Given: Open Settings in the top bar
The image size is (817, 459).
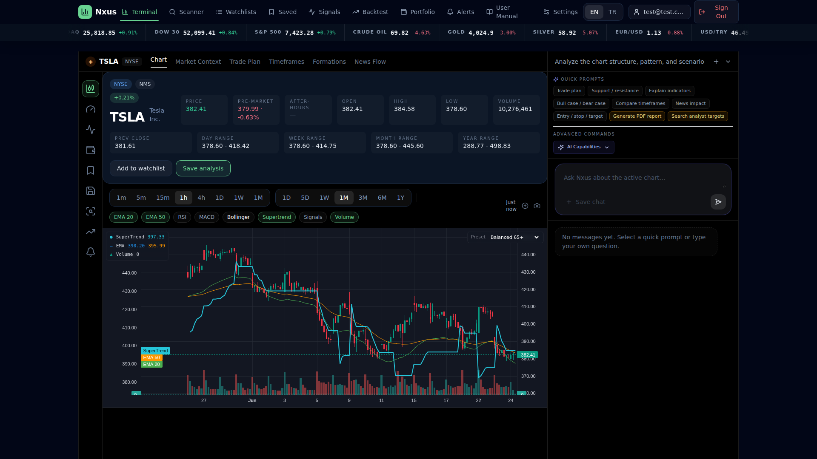Looking at the screenshot, I should pyautogui.click(x=560, y=12).
